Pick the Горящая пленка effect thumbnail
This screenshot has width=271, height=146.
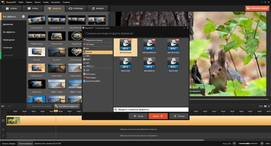pos(37,36)
